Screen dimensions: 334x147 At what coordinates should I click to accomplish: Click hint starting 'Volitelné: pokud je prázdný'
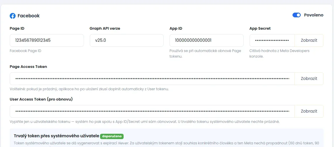[x=89, y=89]
